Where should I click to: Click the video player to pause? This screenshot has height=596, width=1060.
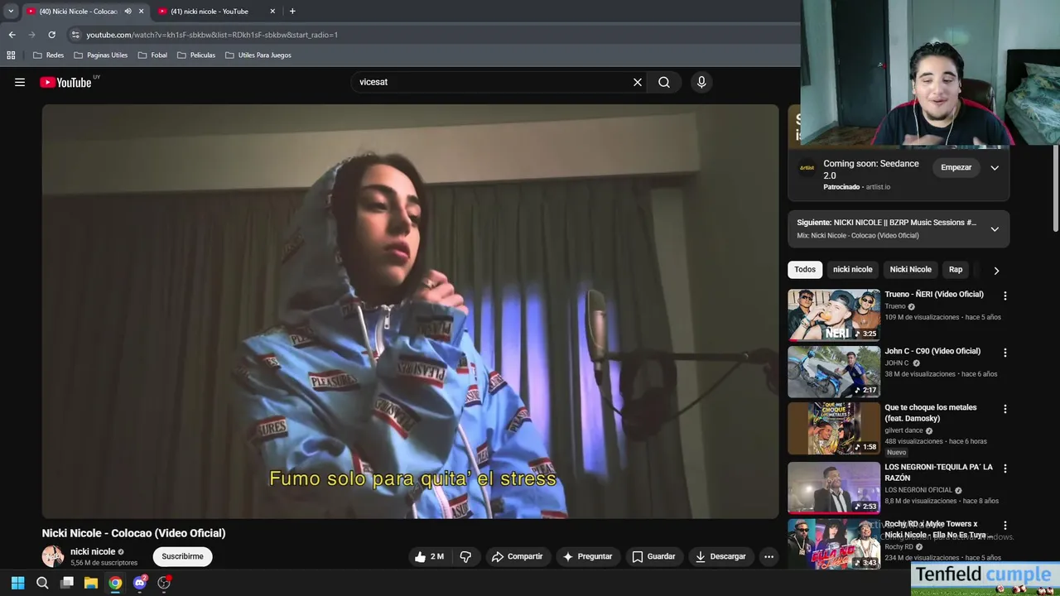[x=411, y=311]
